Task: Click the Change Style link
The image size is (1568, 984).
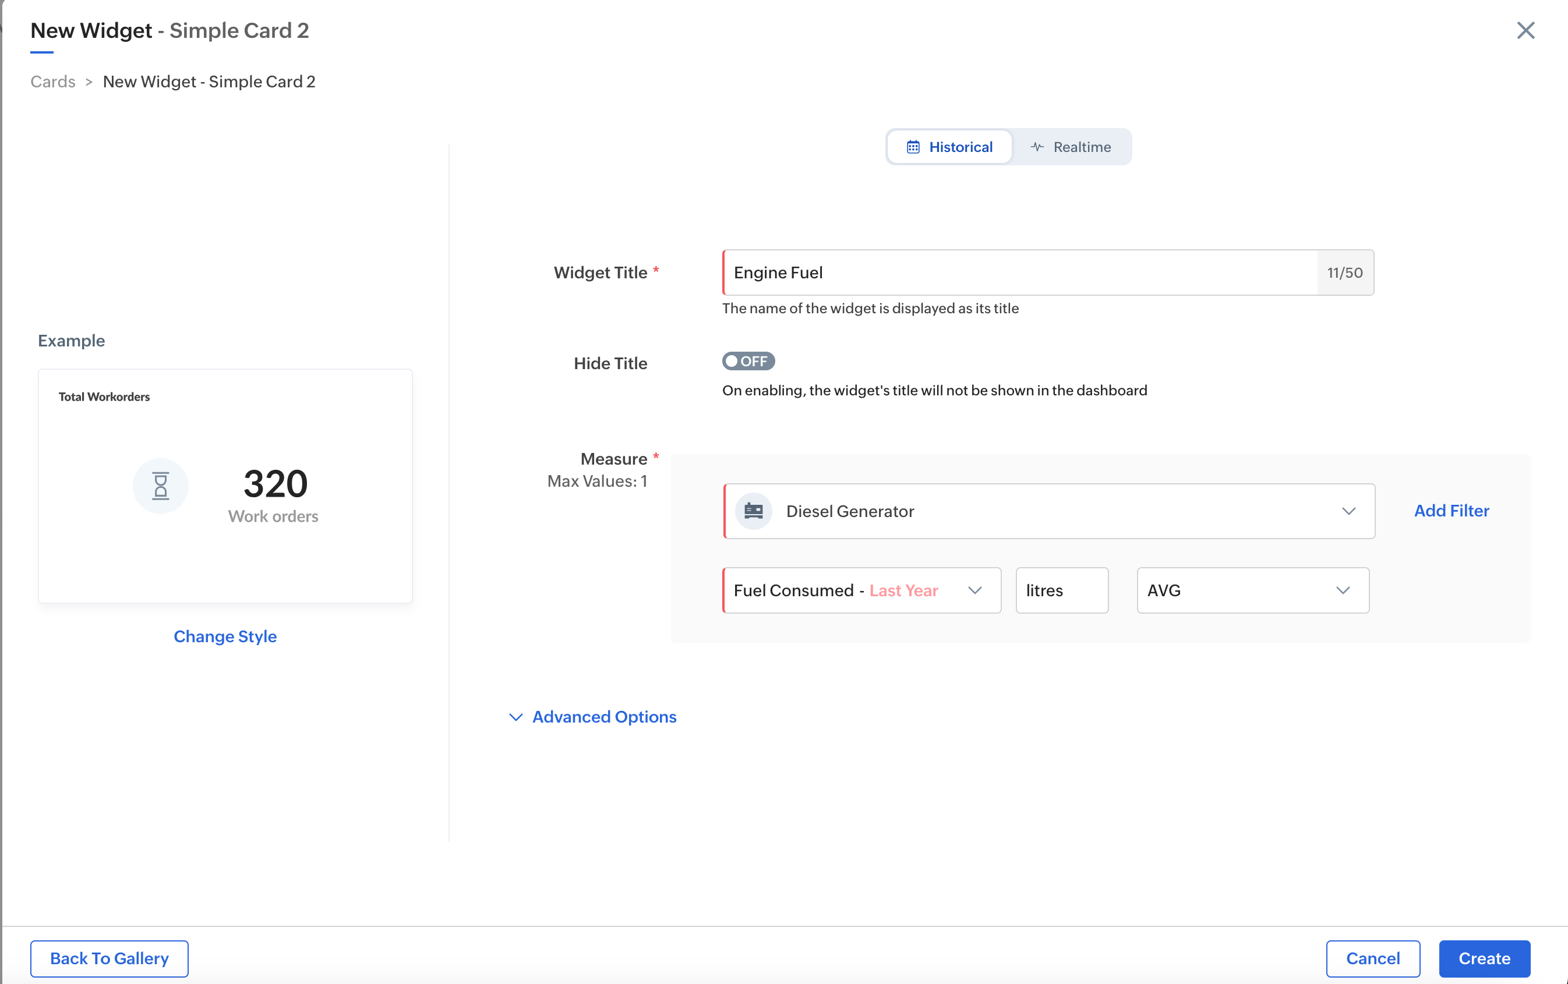Action: [x=225, y=636]
